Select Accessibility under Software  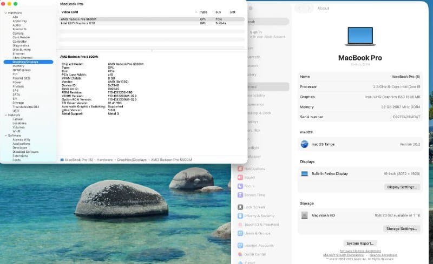21,140
